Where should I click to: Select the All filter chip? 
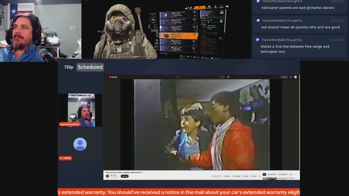[264, 174]
